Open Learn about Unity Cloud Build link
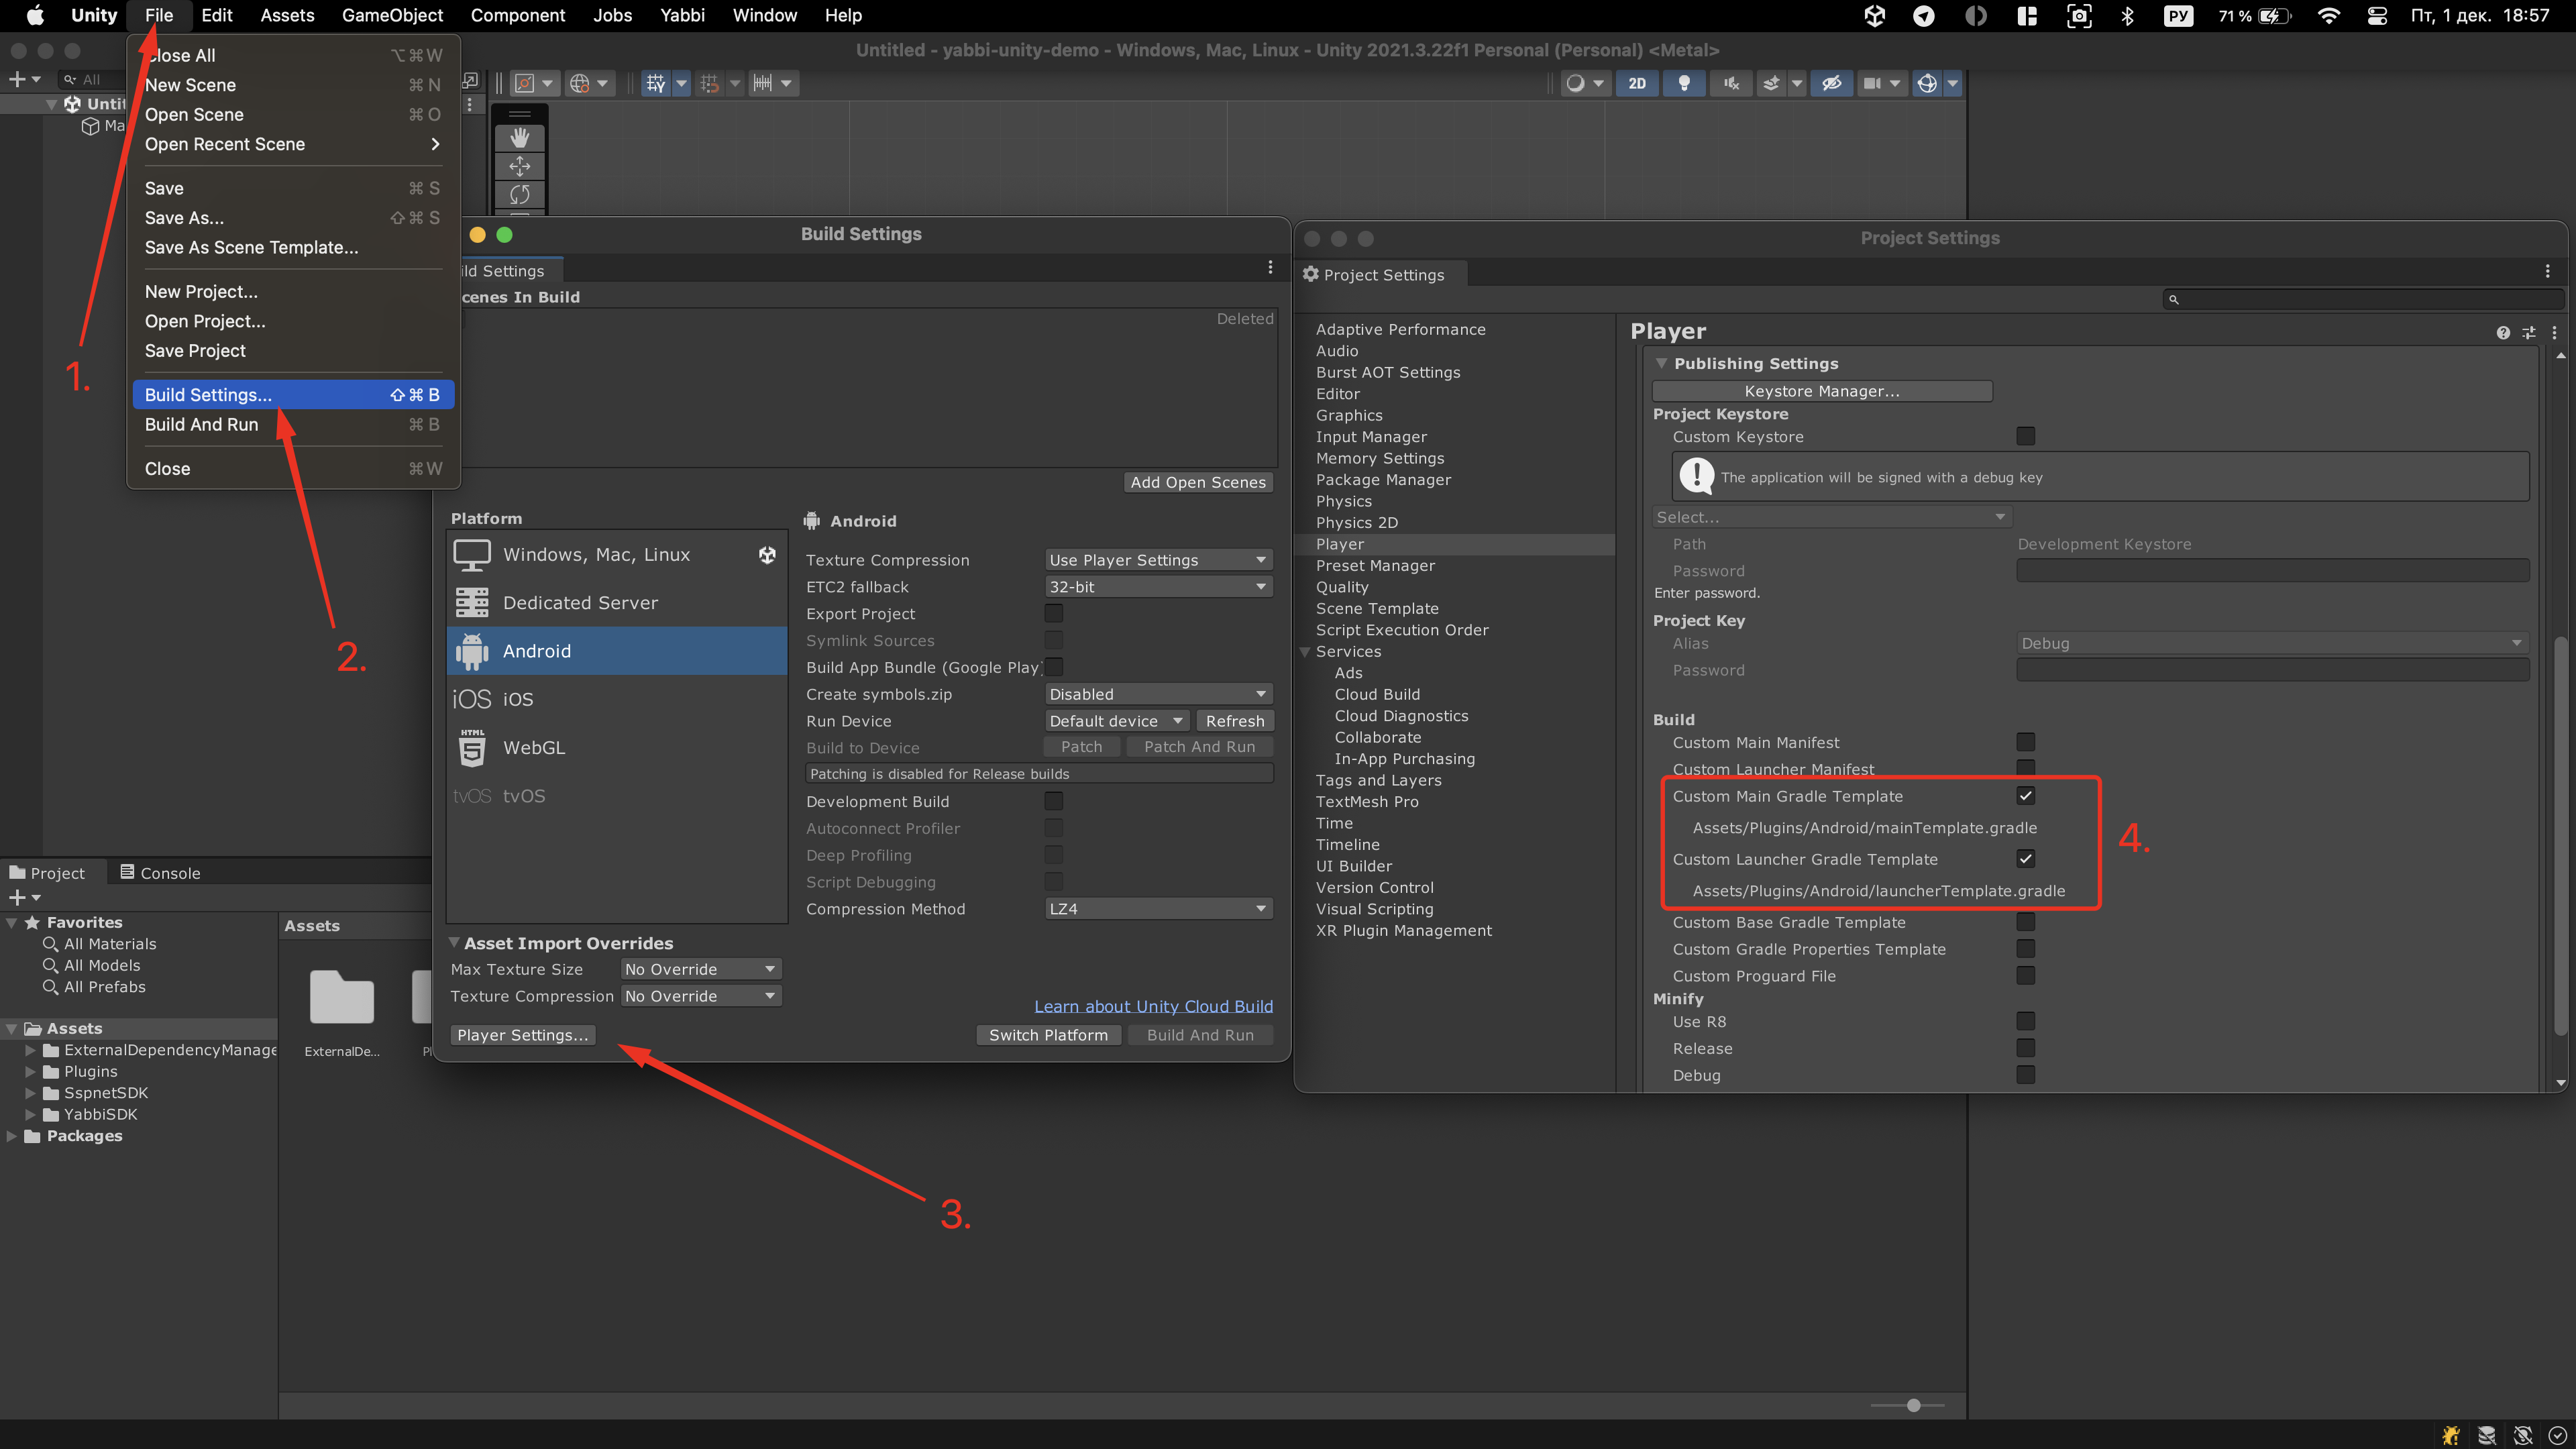 point(1152,1005)
